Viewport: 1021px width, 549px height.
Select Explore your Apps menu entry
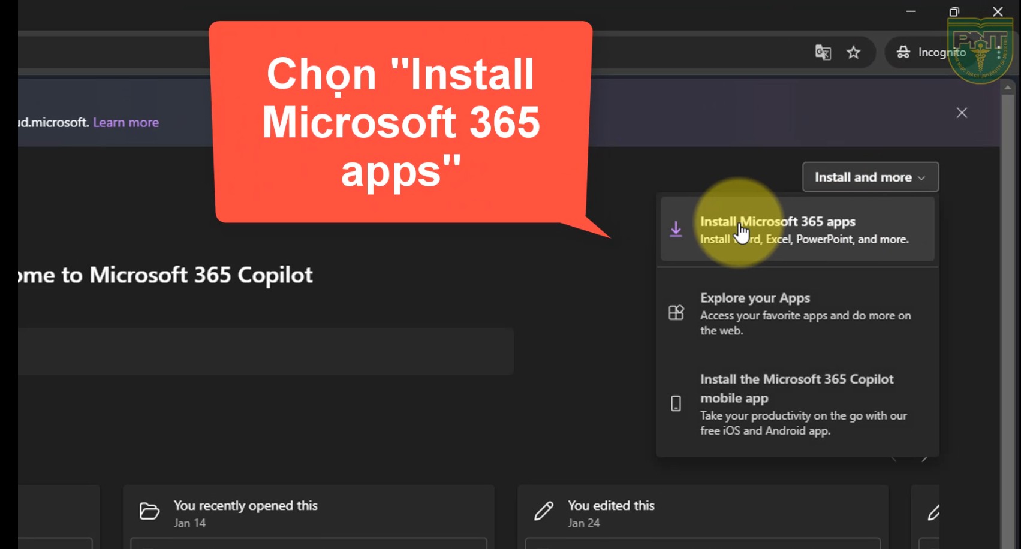point(797,313)
